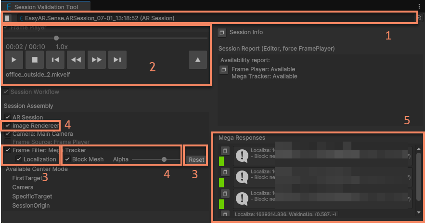Play the office_outside_2.mkveif recording

pos(14,60)
